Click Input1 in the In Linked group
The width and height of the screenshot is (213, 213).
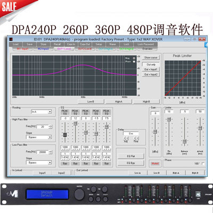click(43, 173)
